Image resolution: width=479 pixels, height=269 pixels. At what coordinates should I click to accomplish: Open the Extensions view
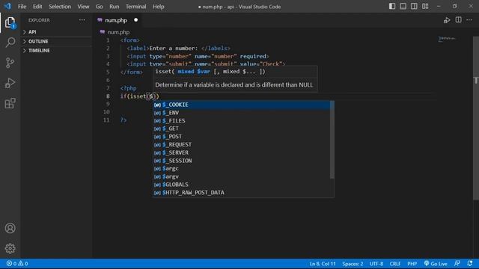point(10,103)
